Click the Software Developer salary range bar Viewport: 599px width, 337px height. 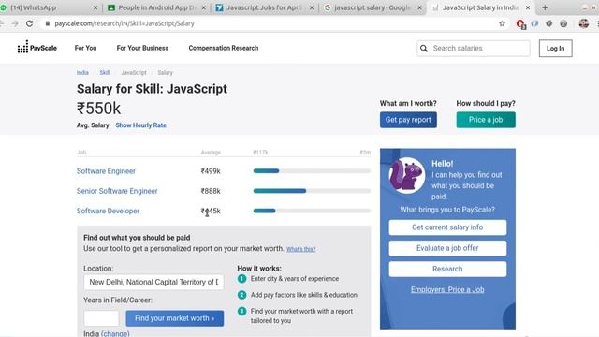[312, 211]
